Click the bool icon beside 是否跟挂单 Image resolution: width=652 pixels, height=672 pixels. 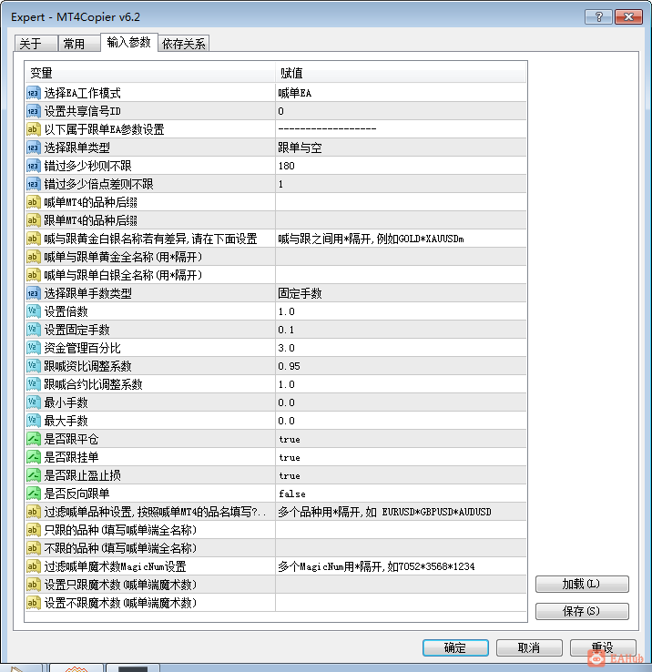(x=34, y=457)
